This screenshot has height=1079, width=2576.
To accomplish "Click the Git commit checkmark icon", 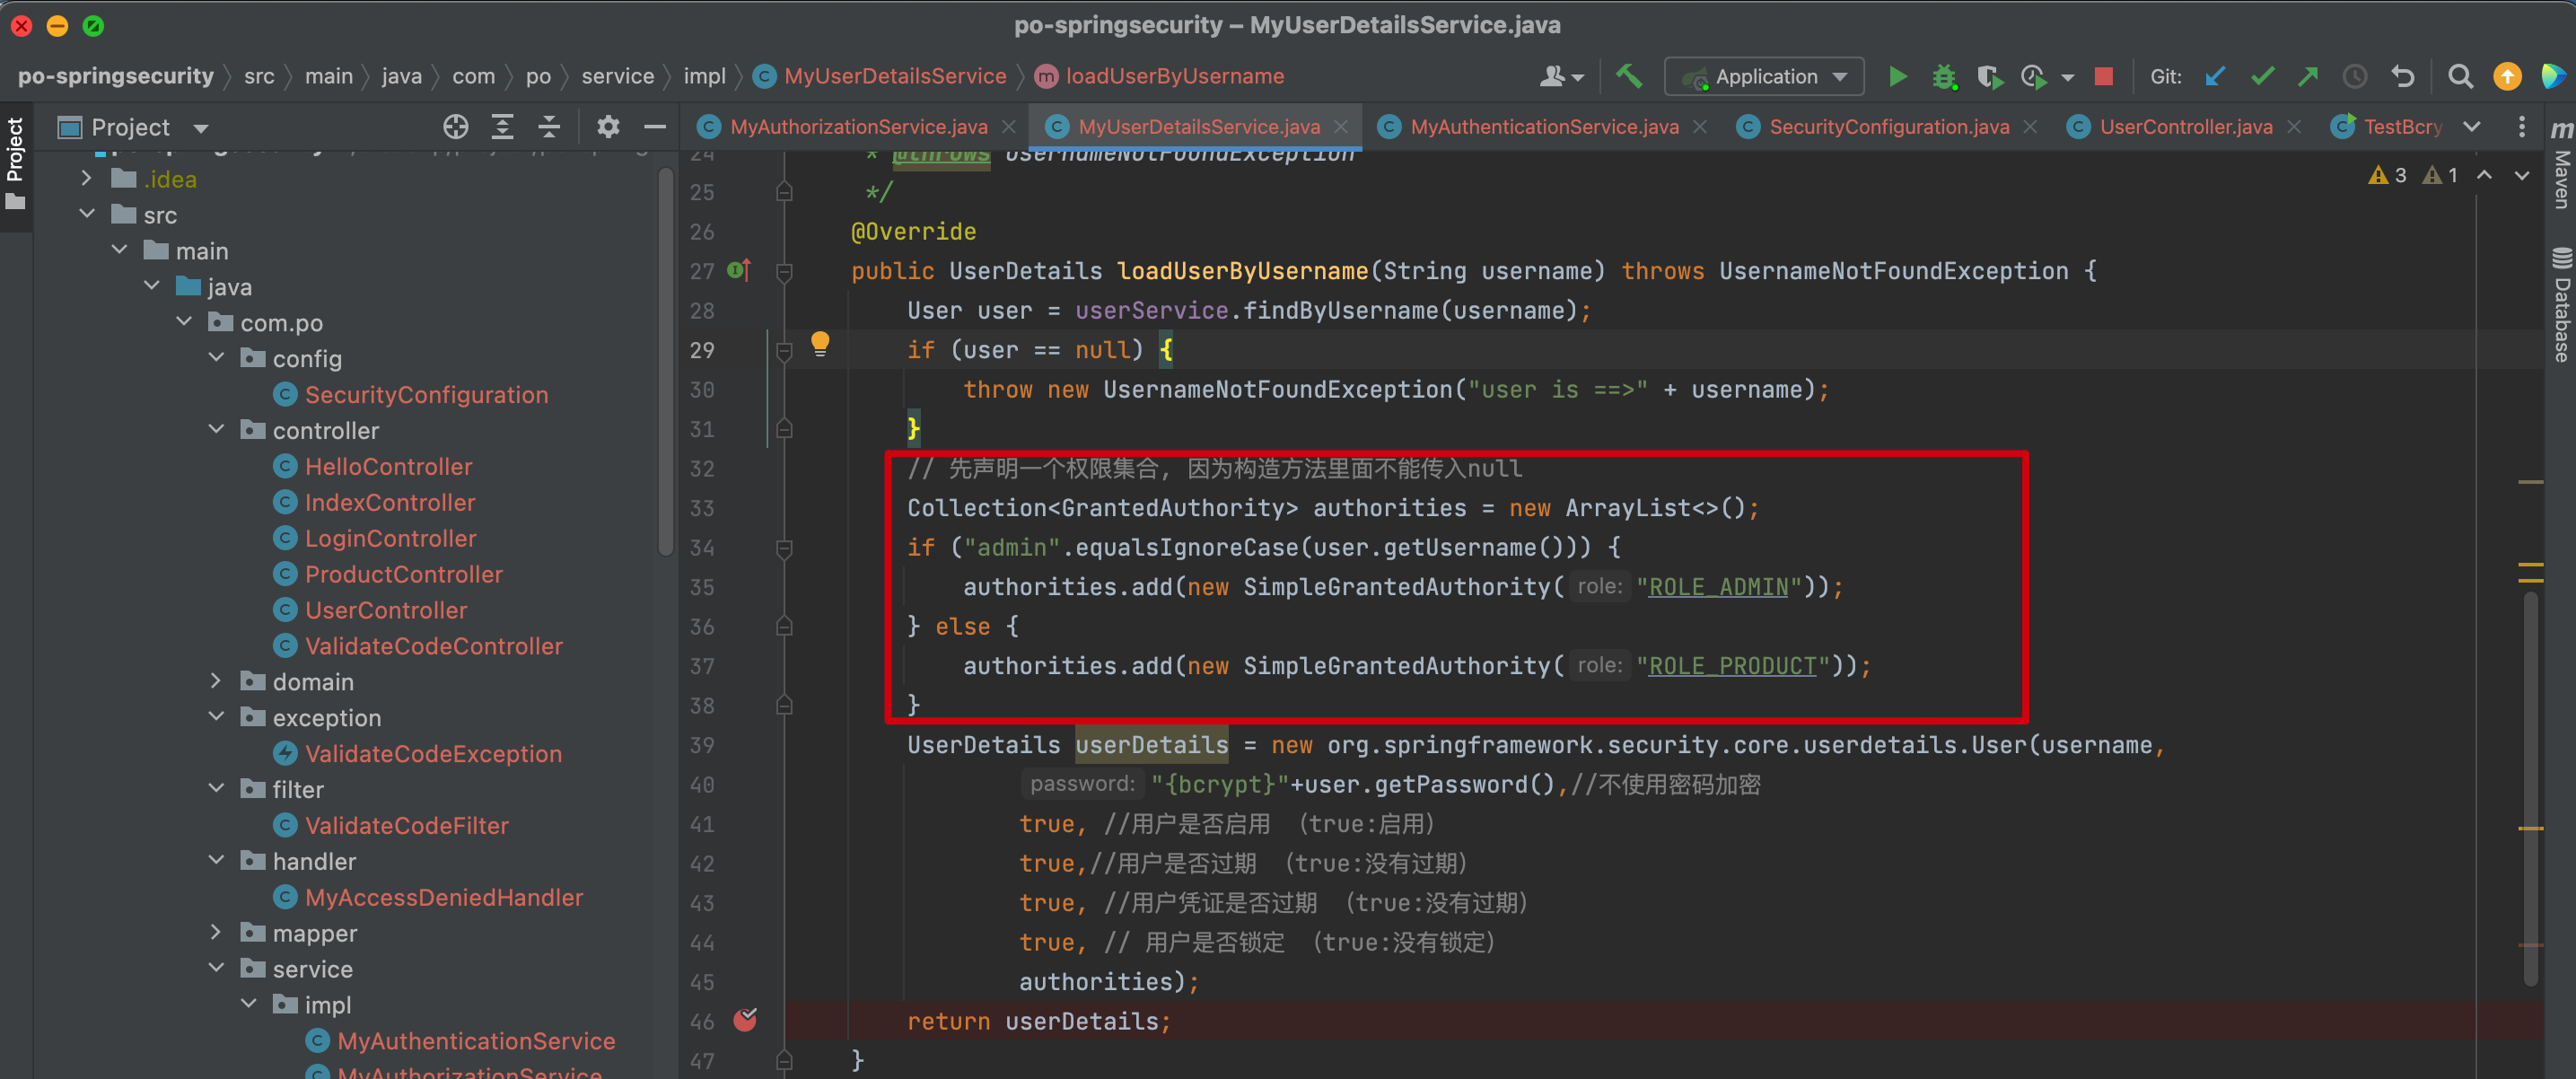I will click(2262, 76).
